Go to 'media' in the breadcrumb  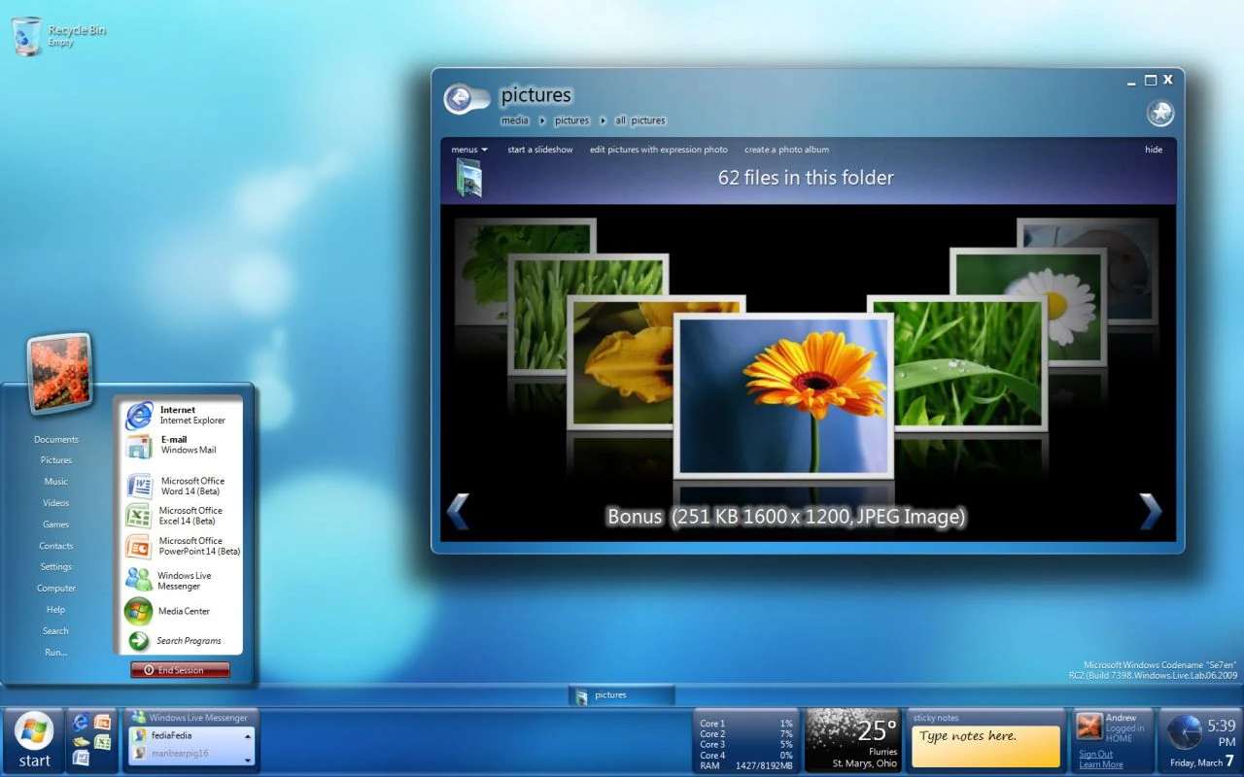[515, 120]
